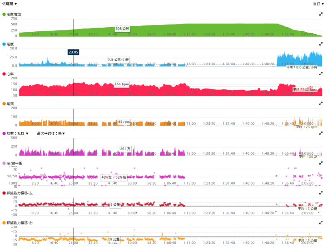This screenshot has width=327, height=248.
Task: Click the 43 rpm cadence tooltip
Action: (124, 122)
